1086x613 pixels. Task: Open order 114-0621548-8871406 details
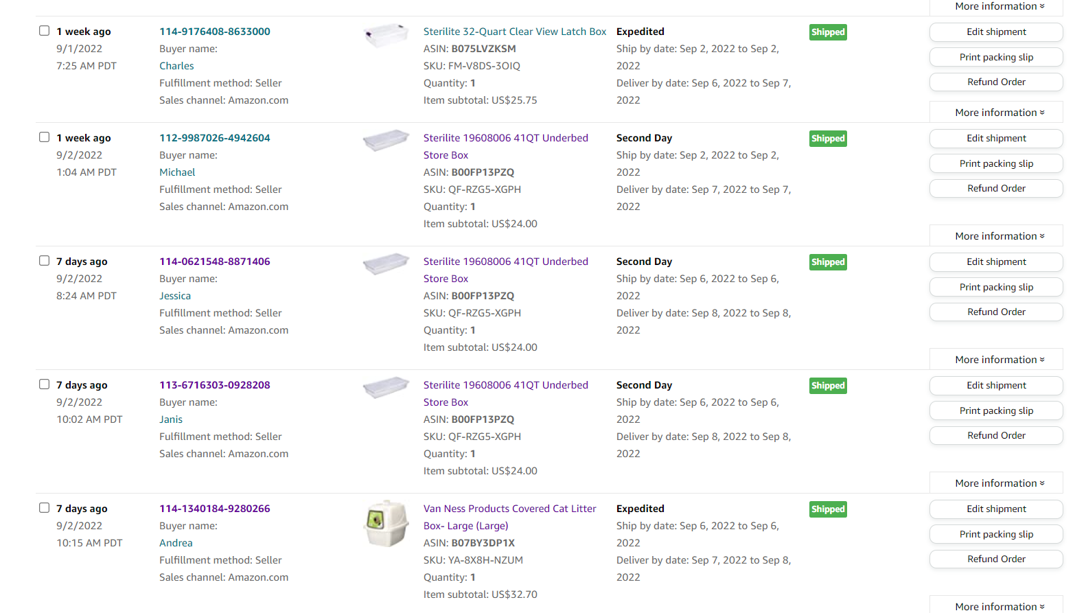pos(215,262)
